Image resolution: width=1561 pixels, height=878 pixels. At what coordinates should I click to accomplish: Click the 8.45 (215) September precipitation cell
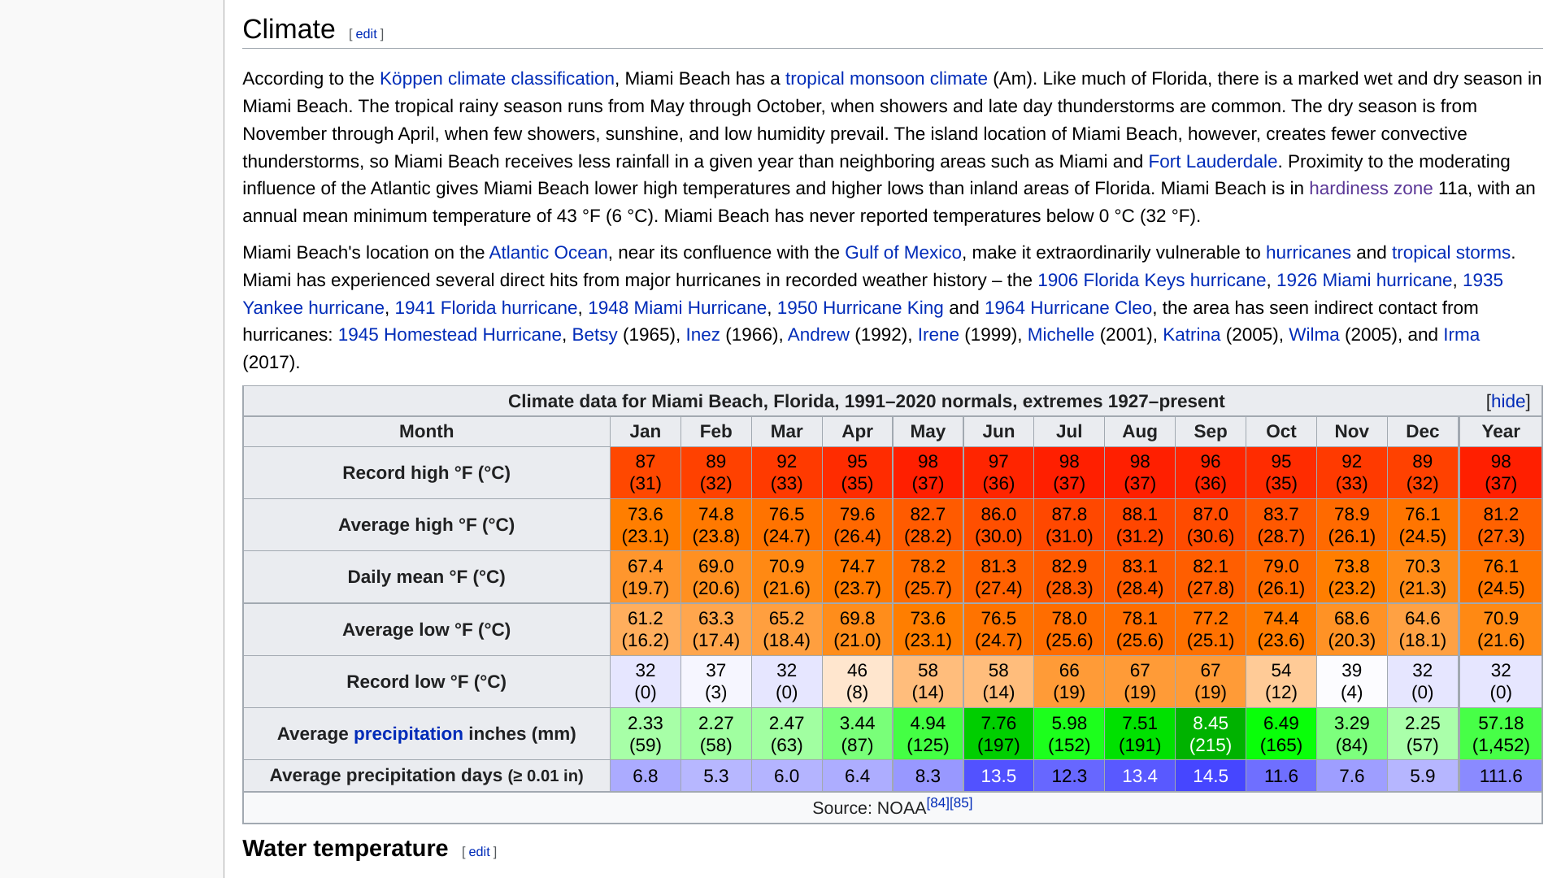(x=1210, y=734)
